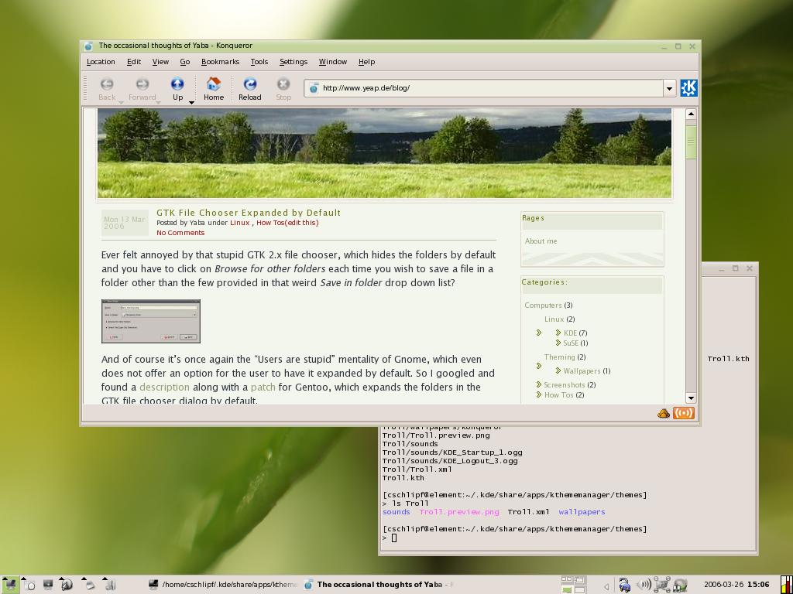Open the Window menu
The image size is (793, 594).
(x=333, y=62)
